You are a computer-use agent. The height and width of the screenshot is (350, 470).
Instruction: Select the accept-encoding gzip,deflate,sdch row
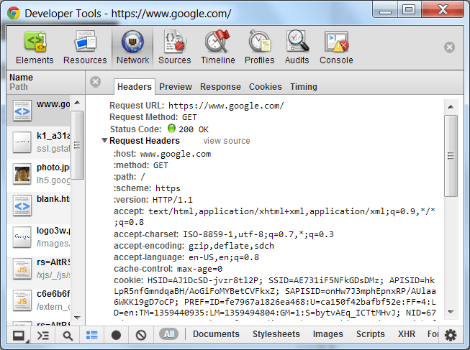click(194, 246)
